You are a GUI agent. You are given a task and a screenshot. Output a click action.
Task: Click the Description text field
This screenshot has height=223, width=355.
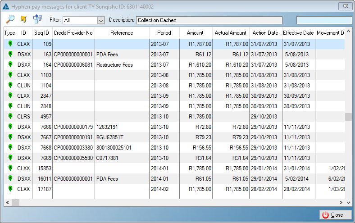click(209, 20)
